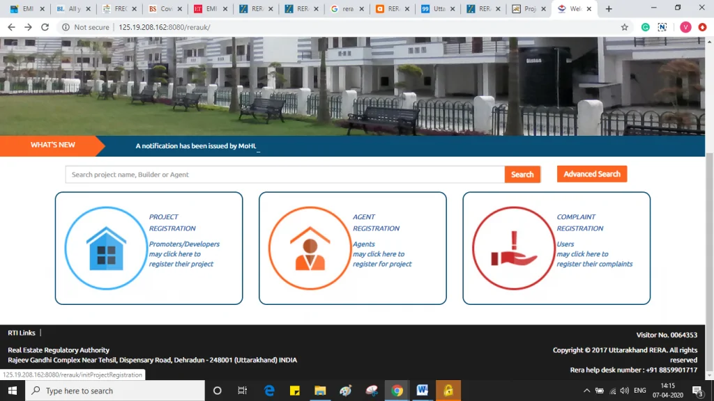Open a new browser tab

click(x=609, y=9)
